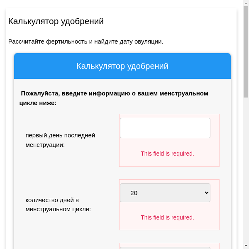The height and width of the screenshot is (249, 249).
Task: Click the partially visible third field at bottom
Action: [x=165, y=247]
